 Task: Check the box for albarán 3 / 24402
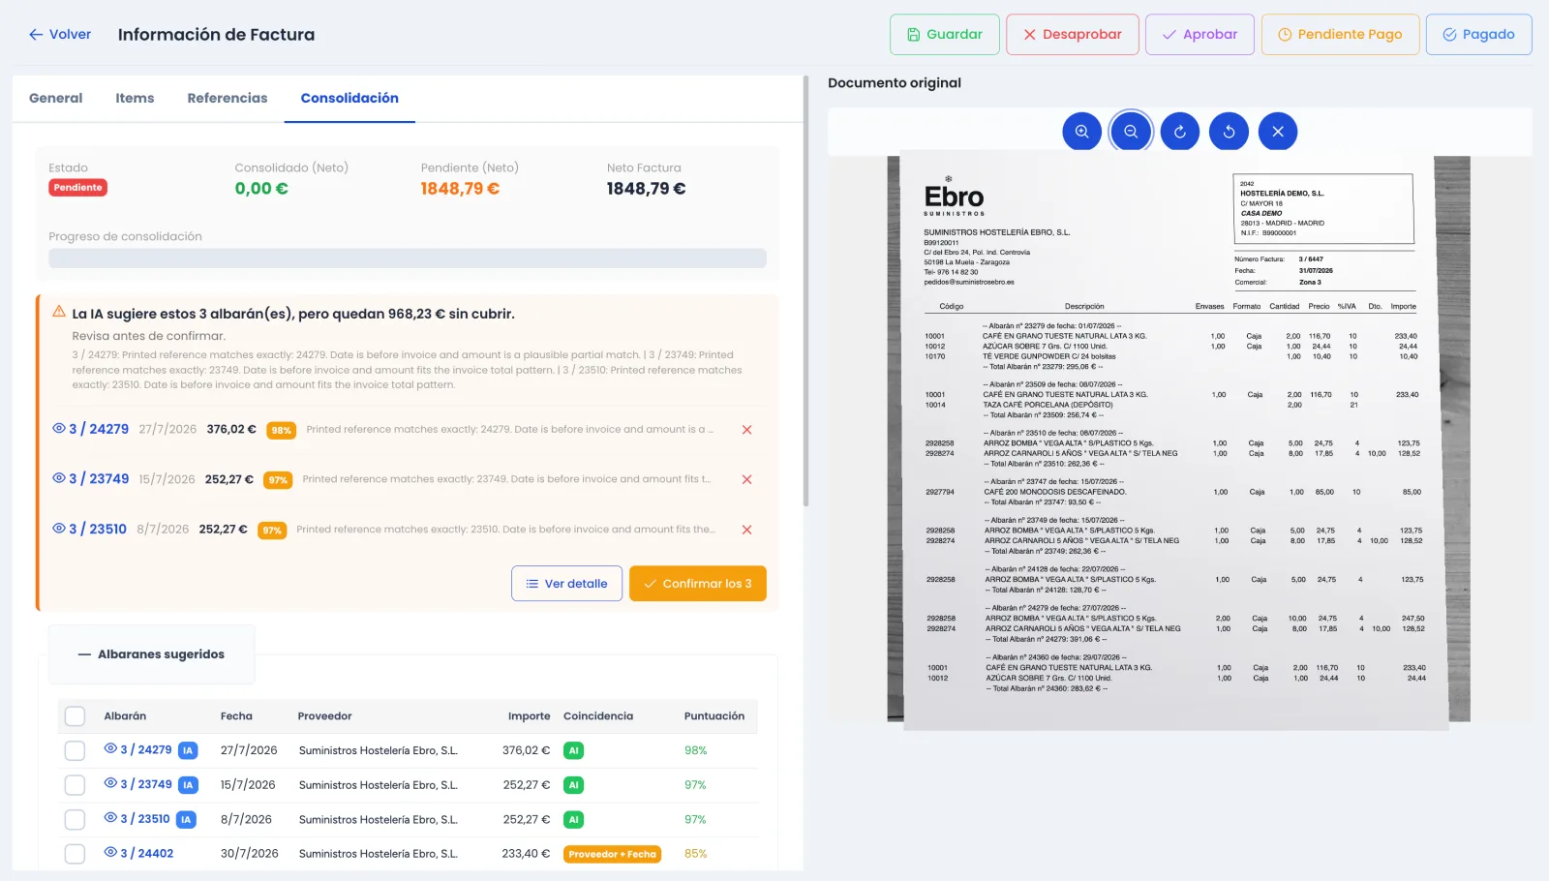[x=75, y=854]
